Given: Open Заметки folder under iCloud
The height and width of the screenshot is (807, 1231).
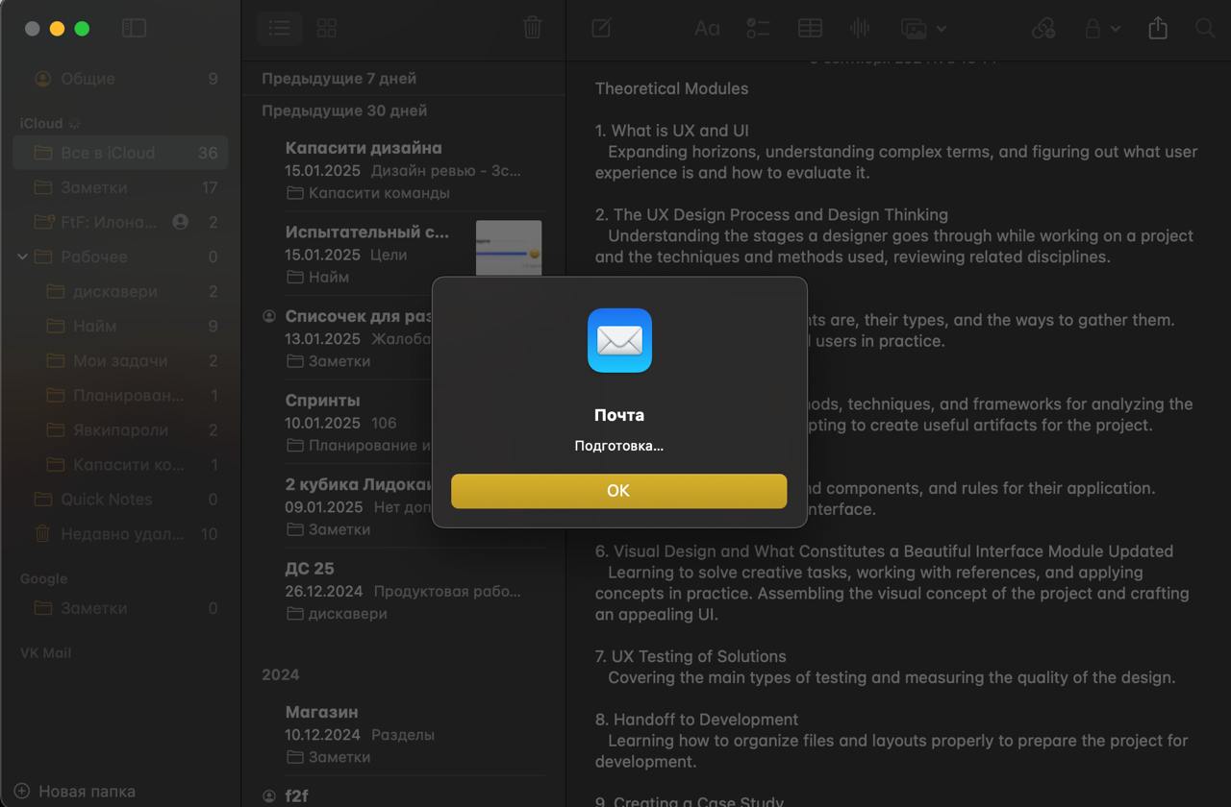Looking at the screenshot, I should click(x=121, y=187).
